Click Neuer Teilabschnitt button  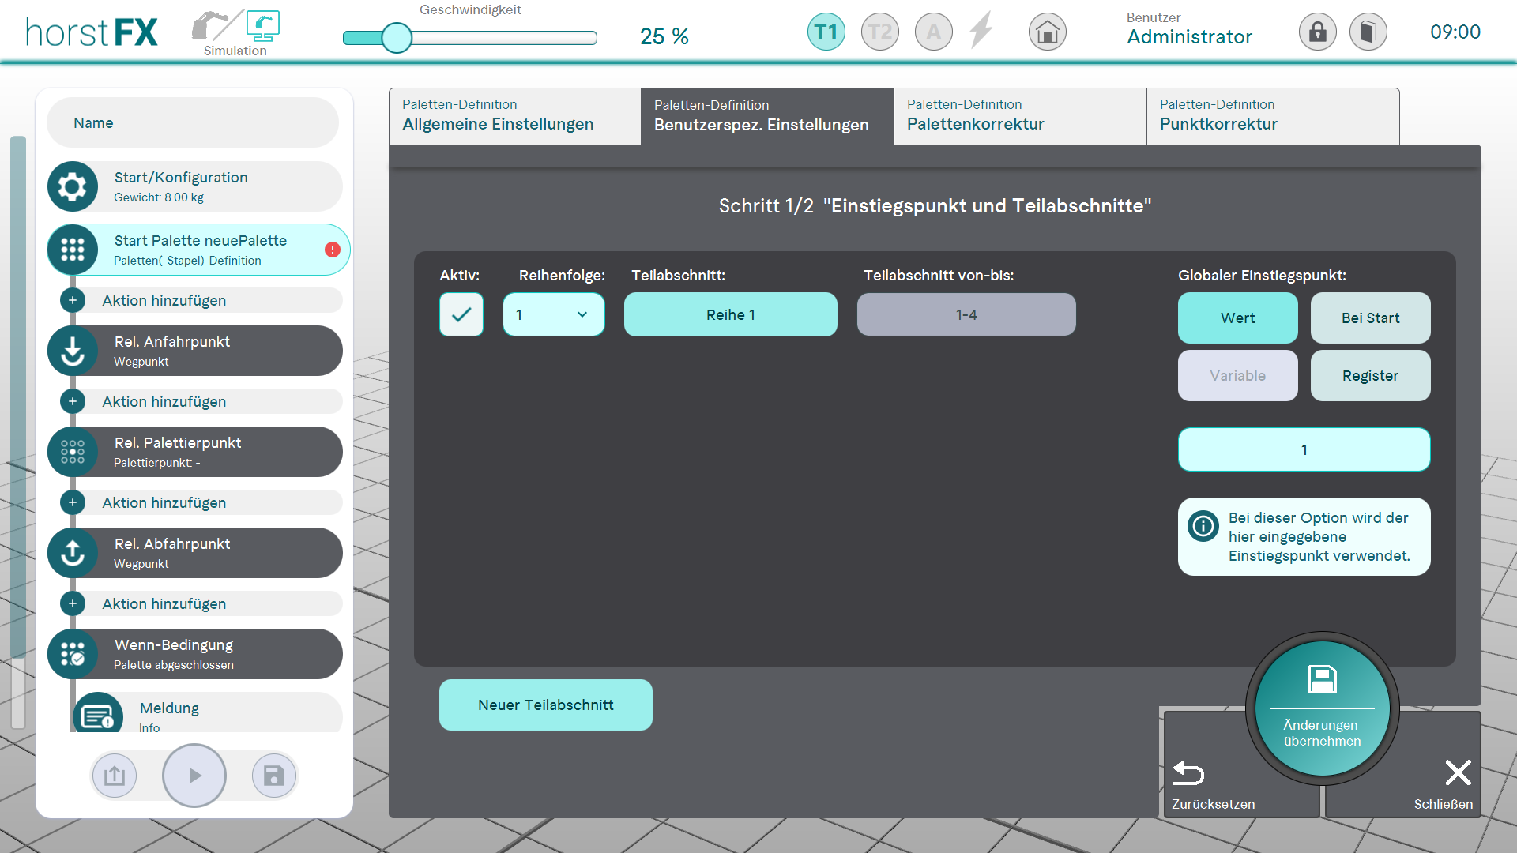coord(545,705)
